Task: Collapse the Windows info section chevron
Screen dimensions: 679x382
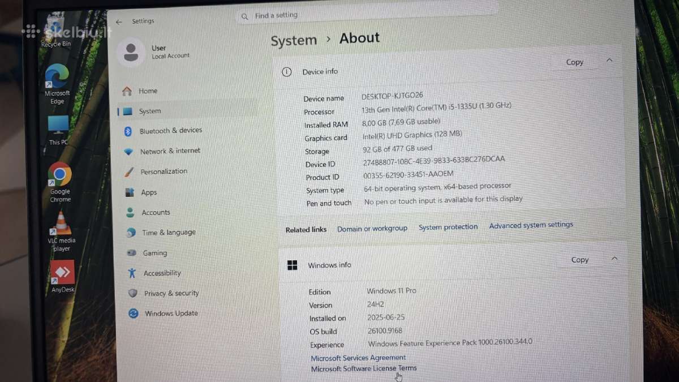Action: 614,259
